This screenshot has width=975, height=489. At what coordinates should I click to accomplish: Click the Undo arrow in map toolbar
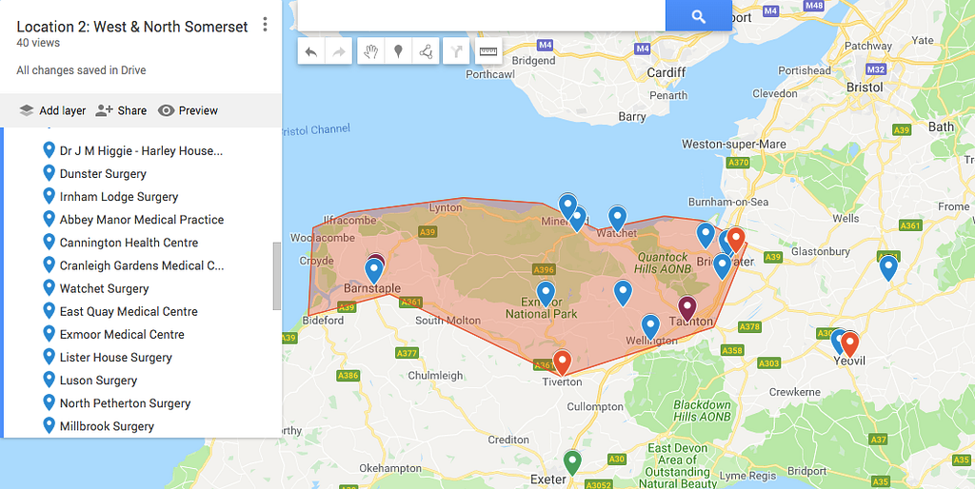click(x=311, y=51)
